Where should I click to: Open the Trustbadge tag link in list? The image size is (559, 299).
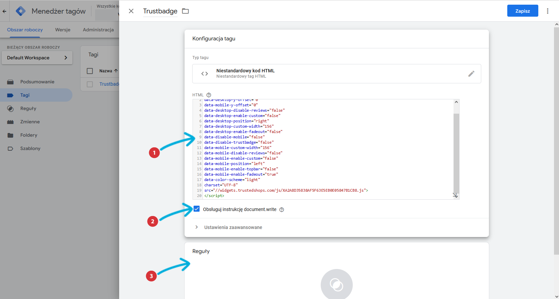click(x=109, y=84)
